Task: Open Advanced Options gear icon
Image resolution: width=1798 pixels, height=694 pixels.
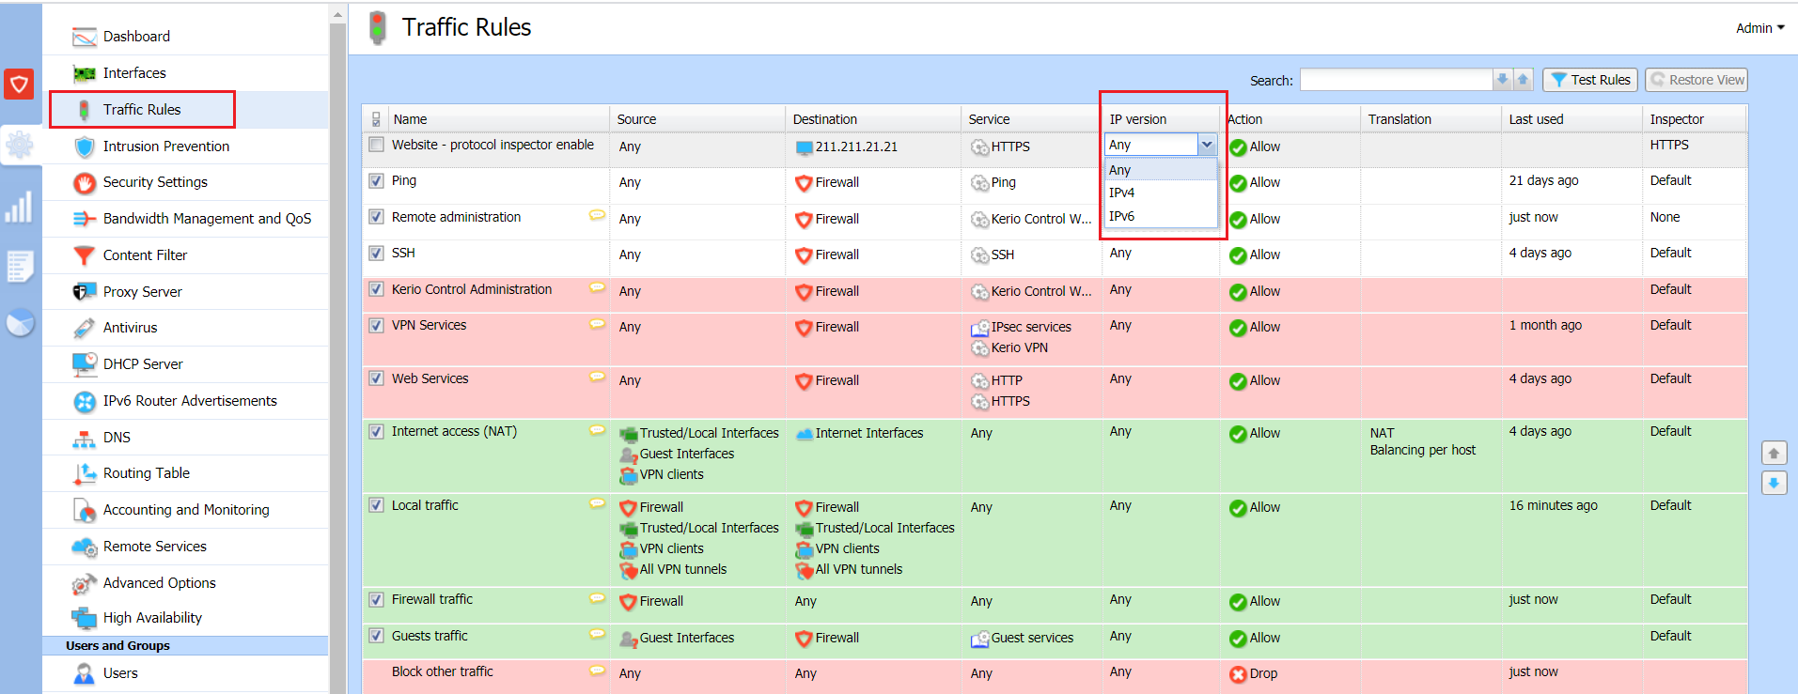Action: coord(85,584)
